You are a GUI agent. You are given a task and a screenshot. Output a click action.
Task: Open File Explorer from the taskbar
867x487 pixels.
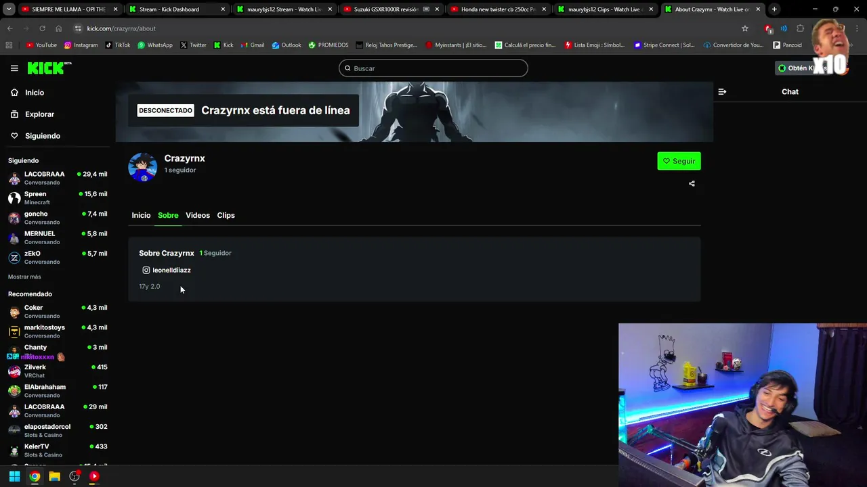point(54,476)
